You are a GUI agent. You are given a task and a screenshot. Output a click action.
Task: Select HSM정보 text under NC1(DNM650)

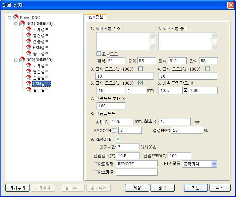(41, 47)
